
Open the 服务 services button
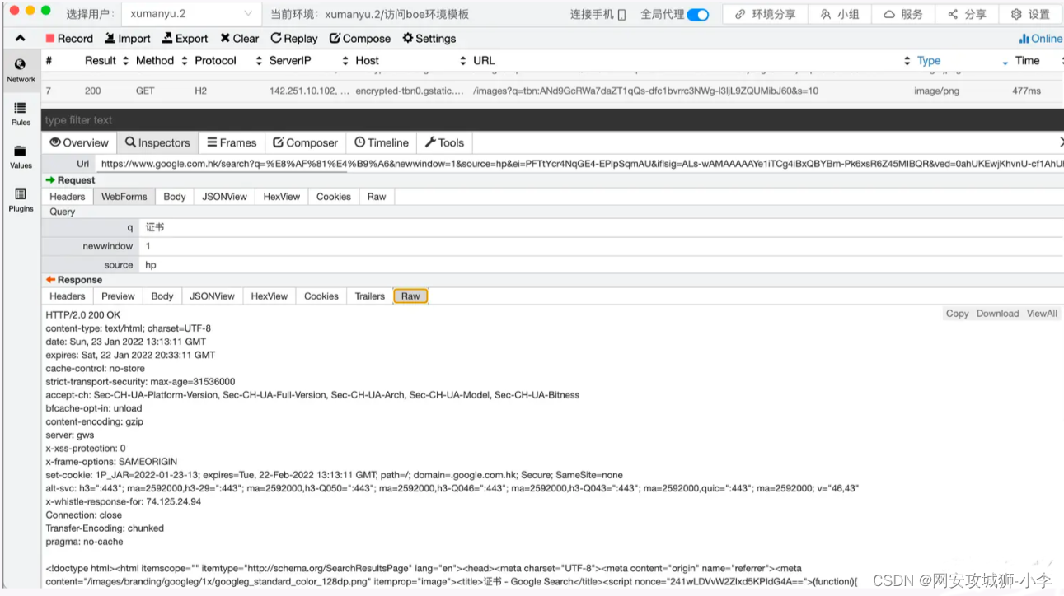[x=903, y=14]
